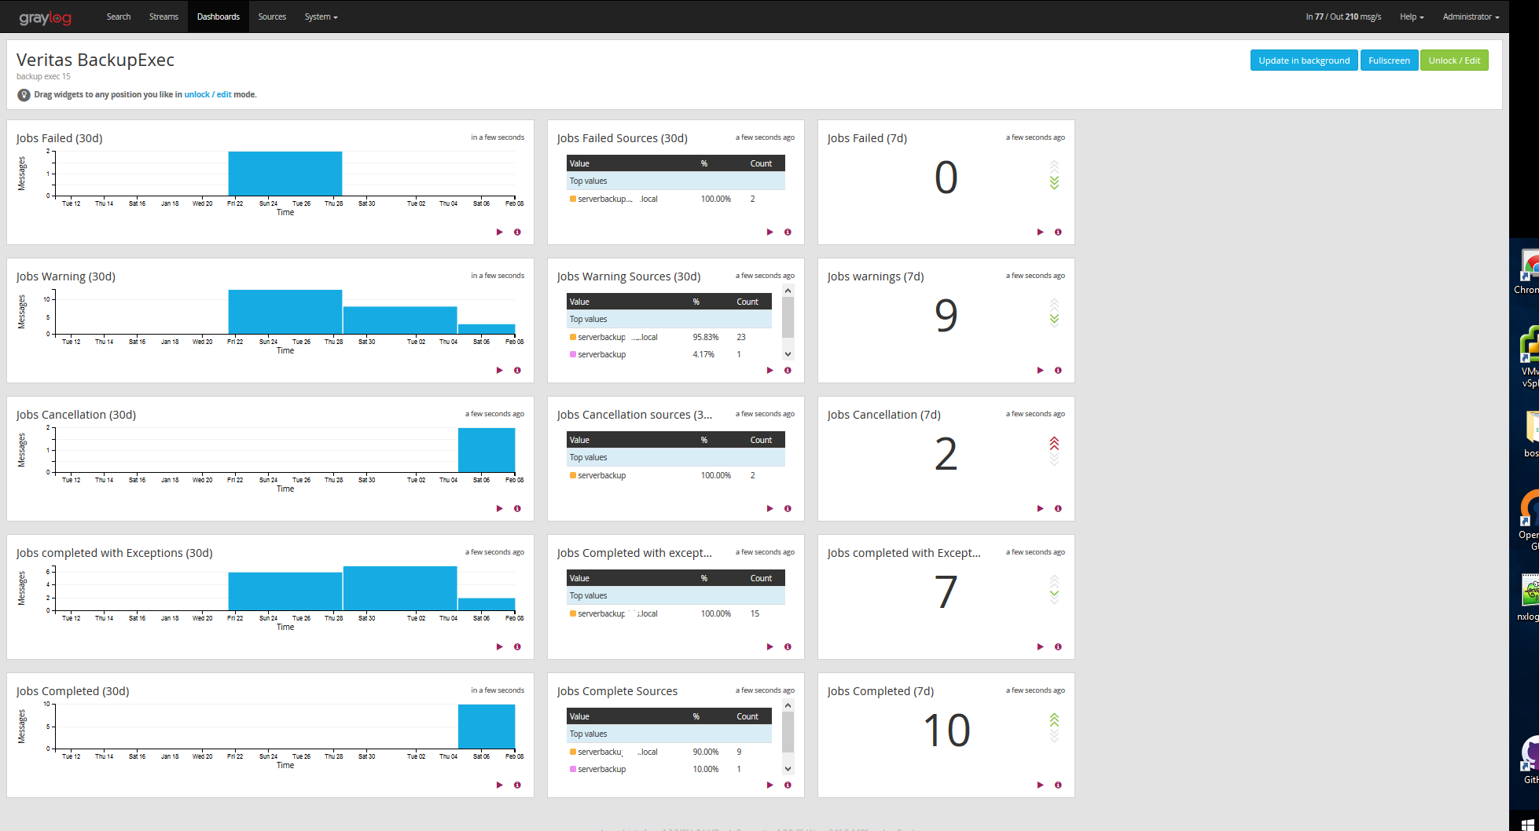Open the System dropdown menu

pyautogui.click(x=321, y=16)
